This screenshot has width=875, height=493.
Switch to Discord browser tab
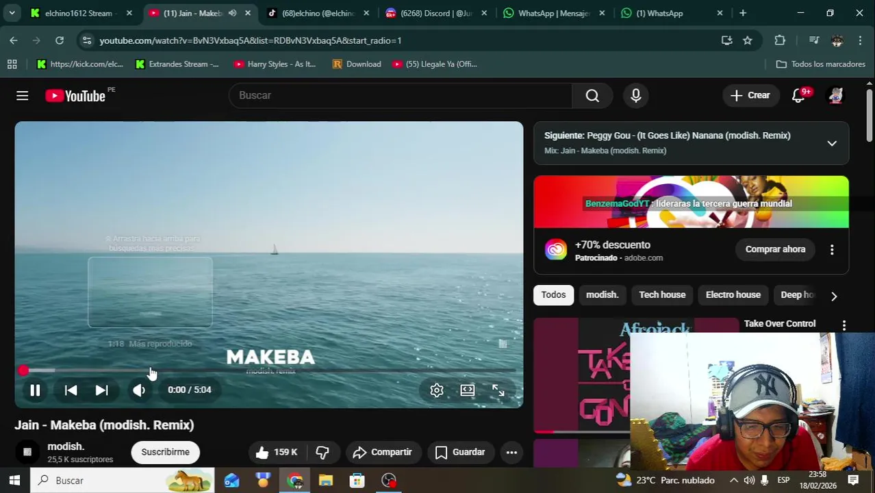point(435,13)
